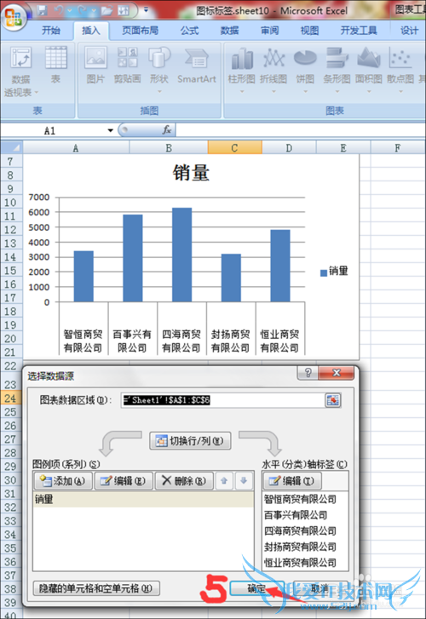This screenshot has width=426, height=619.
Task: Open the 柱形图 column chart menu
Action: point(241,69)
